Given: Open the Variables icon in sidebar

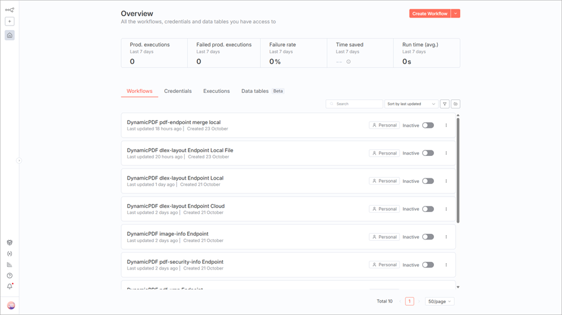Looking at the screenshot, I should point(9,254).
